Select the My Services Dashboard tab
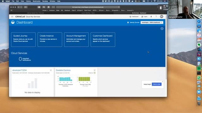Image resolution: width=202 pixels, height=113 pixels. 139,13
